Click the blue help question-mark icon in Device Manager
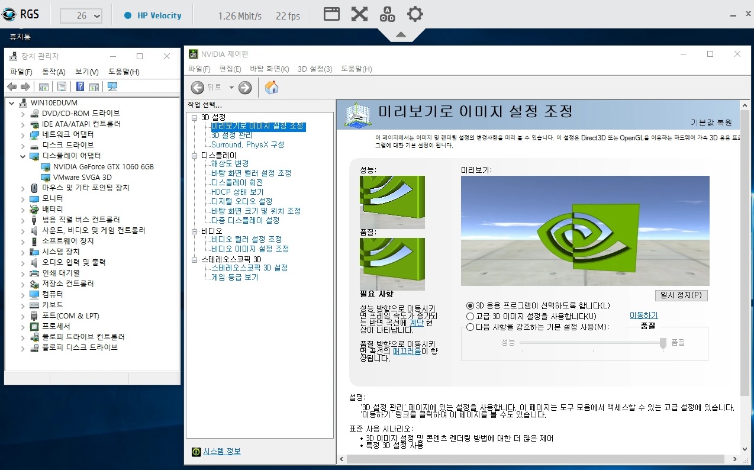Image resolution: width=754 pixels, height=470 pixels. [80, 86]
